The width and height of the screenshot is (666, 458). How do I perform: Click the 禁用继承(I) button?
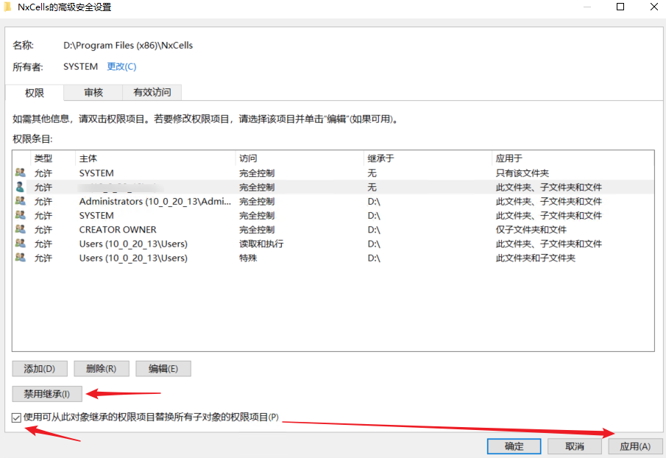pyautogui.click(x=46, y=394)
